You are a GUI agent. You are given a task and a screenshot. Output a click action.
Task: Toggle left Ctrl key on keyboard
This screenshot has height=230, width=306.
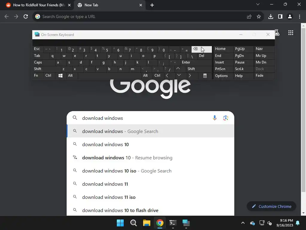(x=49, y=75)
